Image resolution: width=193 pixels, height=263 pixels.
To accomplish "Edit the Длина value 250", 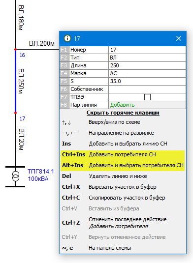I will [147, 65].
